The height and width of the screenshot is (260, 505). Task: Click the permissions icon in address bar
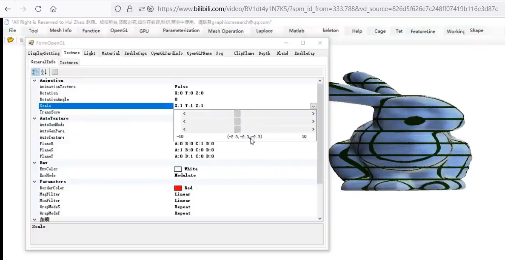click(x=141, y=9)
